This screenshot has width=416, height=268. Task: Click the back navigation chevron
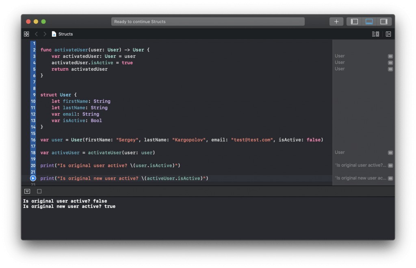37,34
